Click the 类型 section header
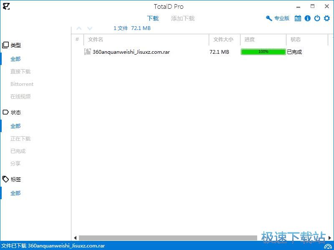 (x=16, y=45)
